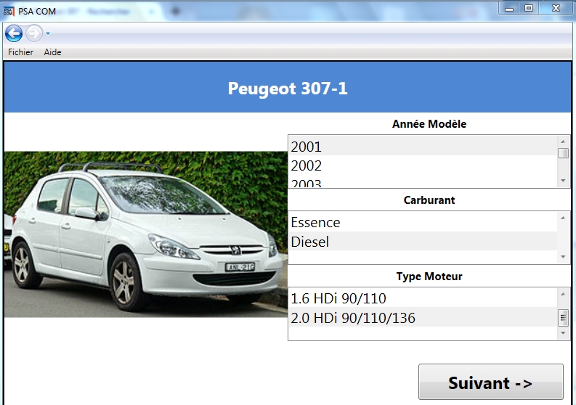Click Carburant list scroll-up arrow
Viewport: 576px width, 405px height.
[x=563, y=218]
